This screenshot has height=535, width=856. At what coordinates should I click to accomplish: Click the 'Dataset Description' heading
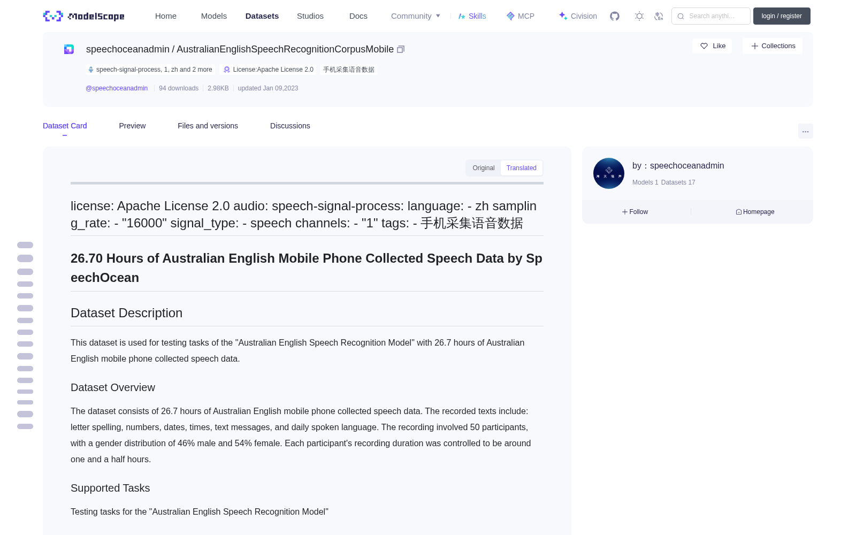click(126, 313)
